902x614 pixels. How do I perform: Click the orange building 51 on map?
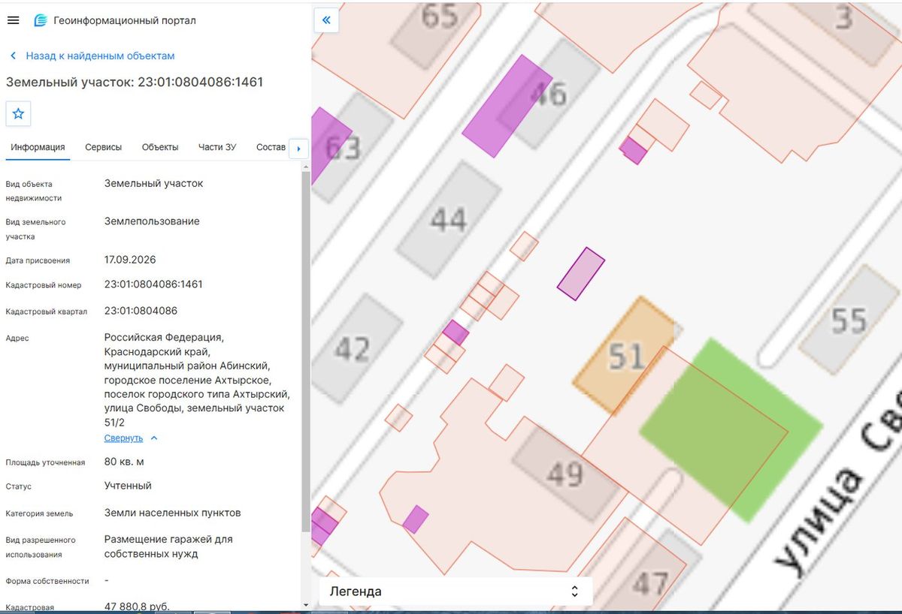coord(628,355)
